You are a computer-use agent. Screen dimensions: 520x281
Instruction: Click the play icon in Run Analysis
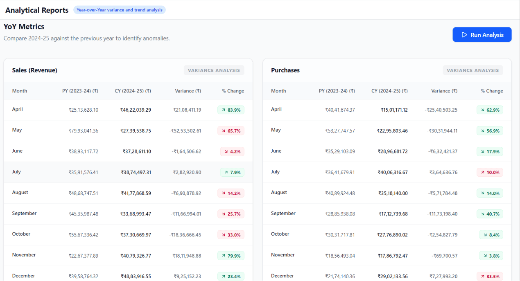(x=464, y=35)
